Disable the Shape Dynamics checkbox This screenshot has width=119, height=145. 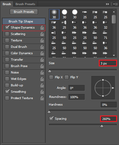point(7,28)
